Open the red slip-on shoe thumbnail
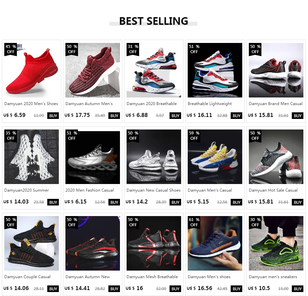 click(31, 70)
